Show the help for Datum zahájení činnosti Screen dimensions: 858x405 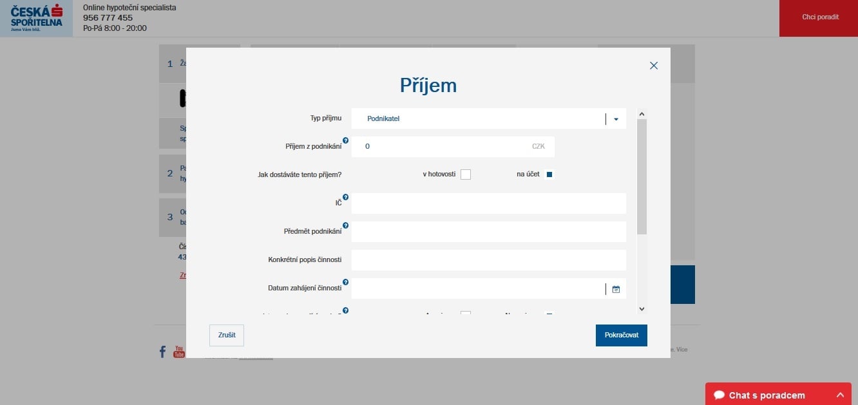(346, 282)
